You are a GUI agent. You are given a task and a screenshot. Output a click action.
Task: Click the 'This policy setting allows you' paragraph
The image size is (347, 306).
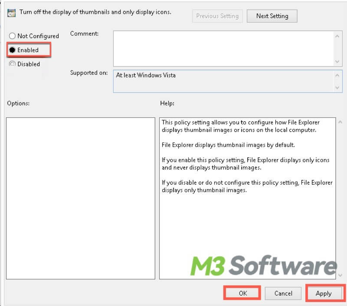(x=241, y=126)
